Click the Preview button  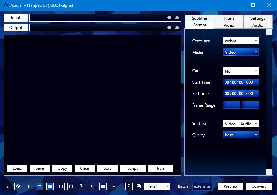(230, 186)
